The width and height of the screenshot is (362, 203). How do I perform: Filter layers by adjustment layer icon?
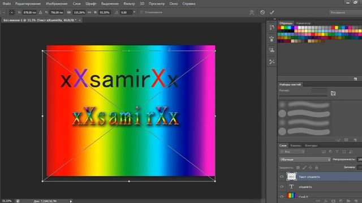click(x=330, y=152)
